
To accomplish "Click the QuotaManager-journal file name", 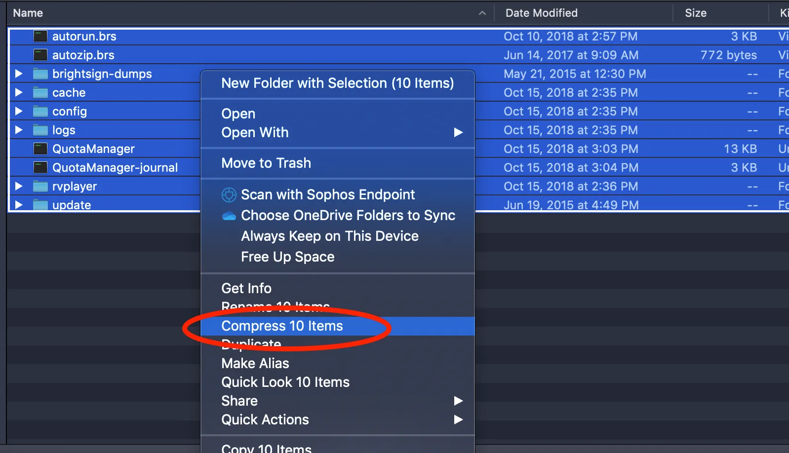I will click(115, 167).
